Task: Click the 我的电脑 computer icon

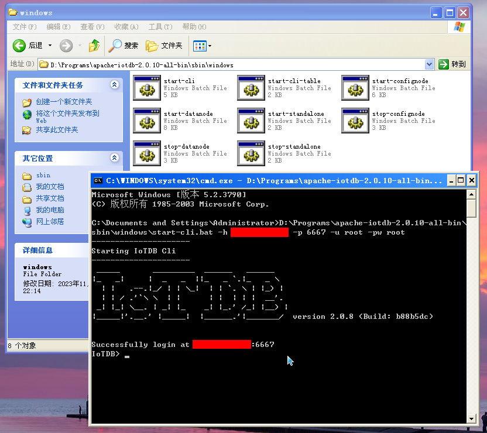Action: (27, 211)
